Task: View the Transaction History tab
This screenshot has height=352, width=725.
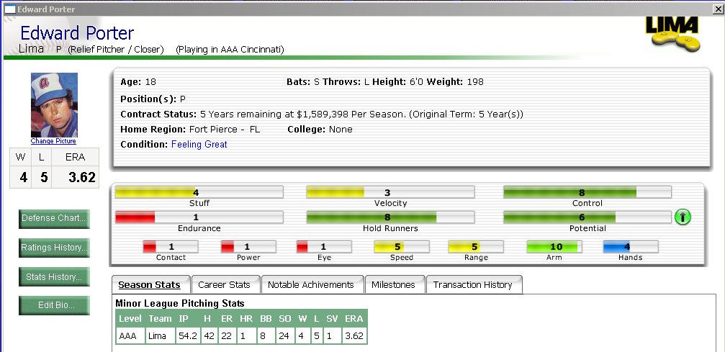Action: click(x=473, y=285)
